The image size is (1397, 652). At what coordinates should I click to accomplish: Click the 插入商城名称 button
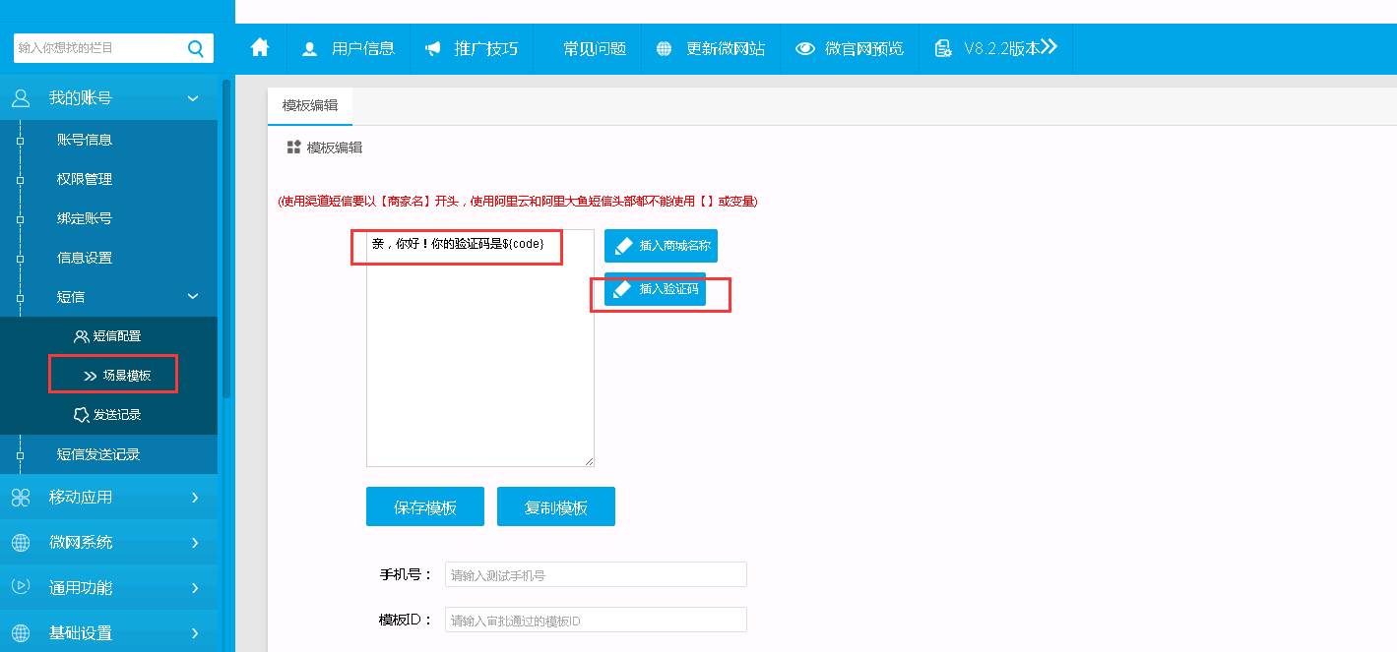[661, 246]
